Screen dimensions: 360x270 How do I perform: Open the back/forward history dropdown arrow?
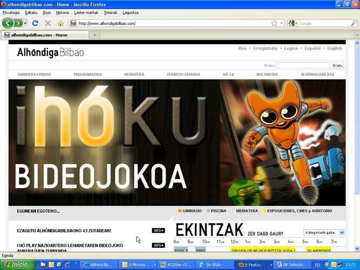point(25,23)
